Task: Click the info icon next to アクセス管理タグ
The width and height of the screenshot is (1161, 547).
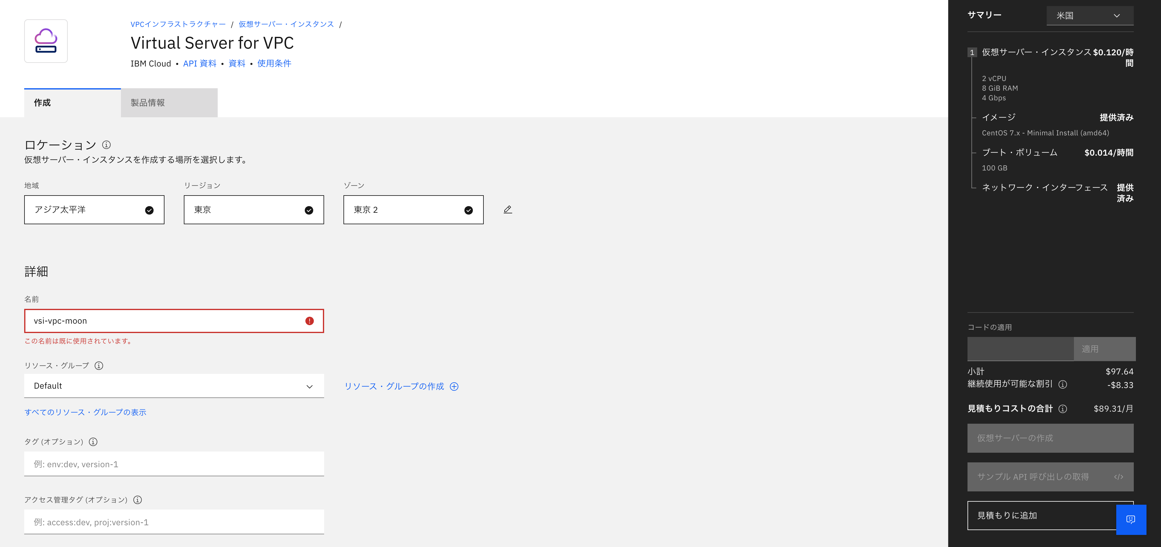Action: pyautogui.click(x=138, y=500)
